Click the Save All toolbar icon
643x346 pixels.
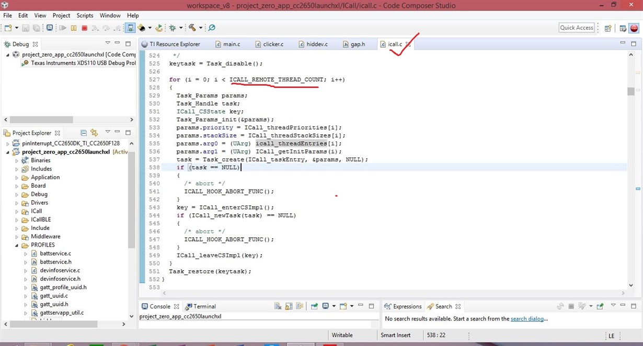coord(37,28)
